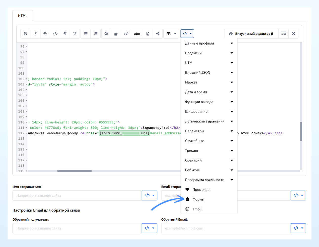Click the paw icon in toolbar

click(106, 34)
